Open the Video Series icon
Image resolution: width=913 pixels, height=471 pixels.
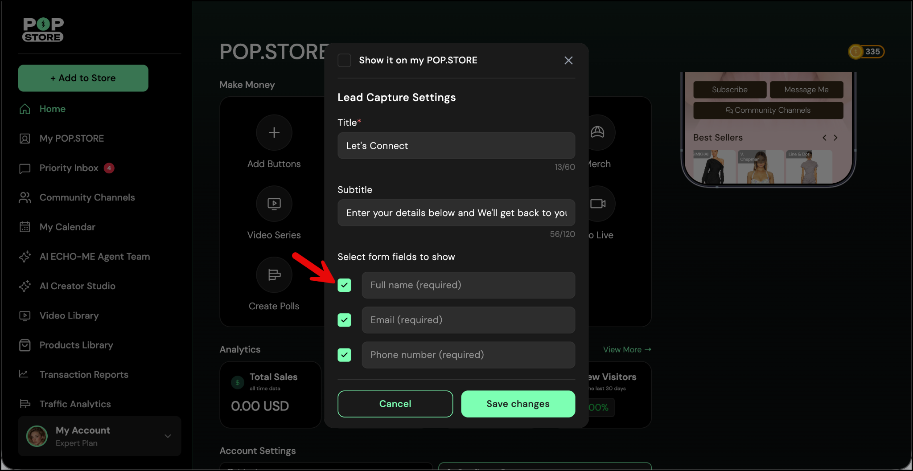pyautogui.click(x=274, y=204)
